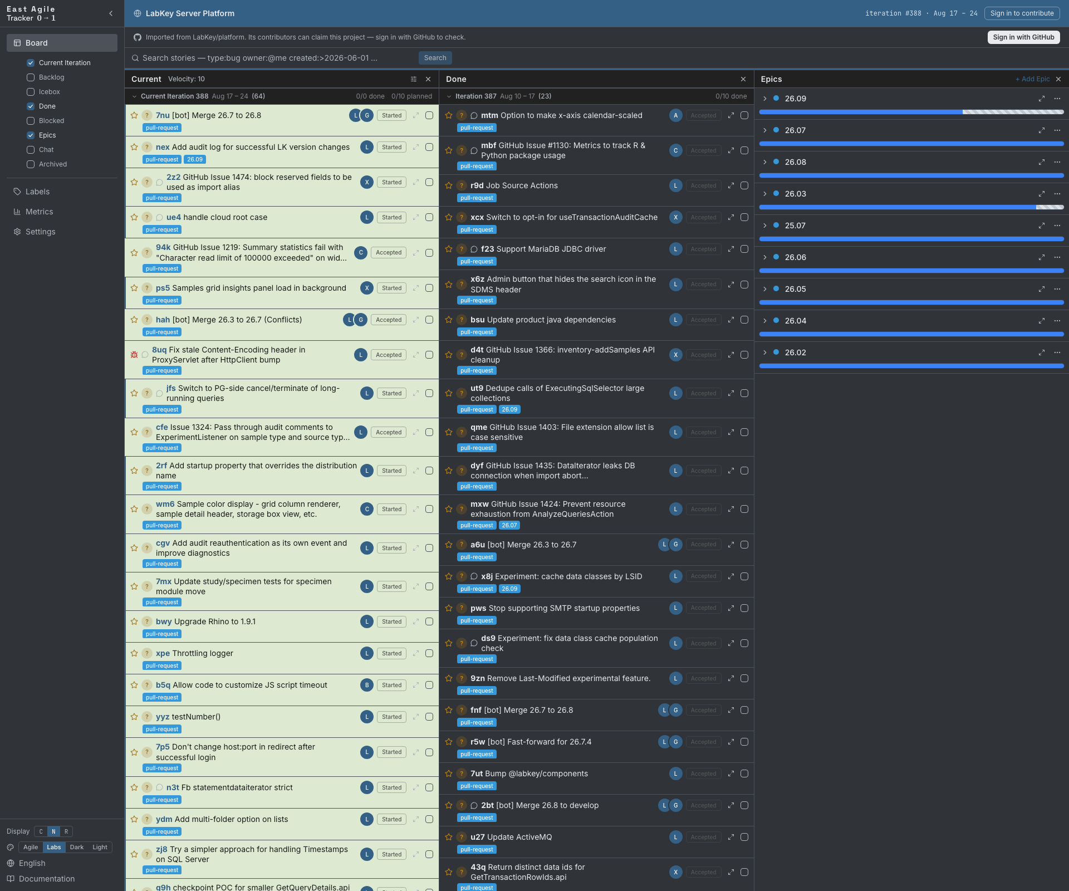Expand the xcx useTransactionAuditCache story
1069x891 pixels.
click(731, 217)
